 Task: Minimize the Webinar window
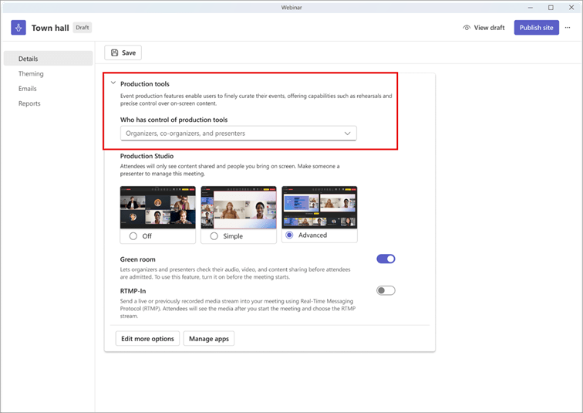click(531, 8)
